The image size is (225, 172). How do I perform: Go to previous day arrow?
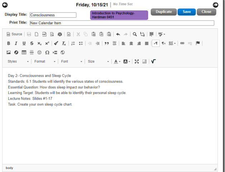[x=5, y=5]
